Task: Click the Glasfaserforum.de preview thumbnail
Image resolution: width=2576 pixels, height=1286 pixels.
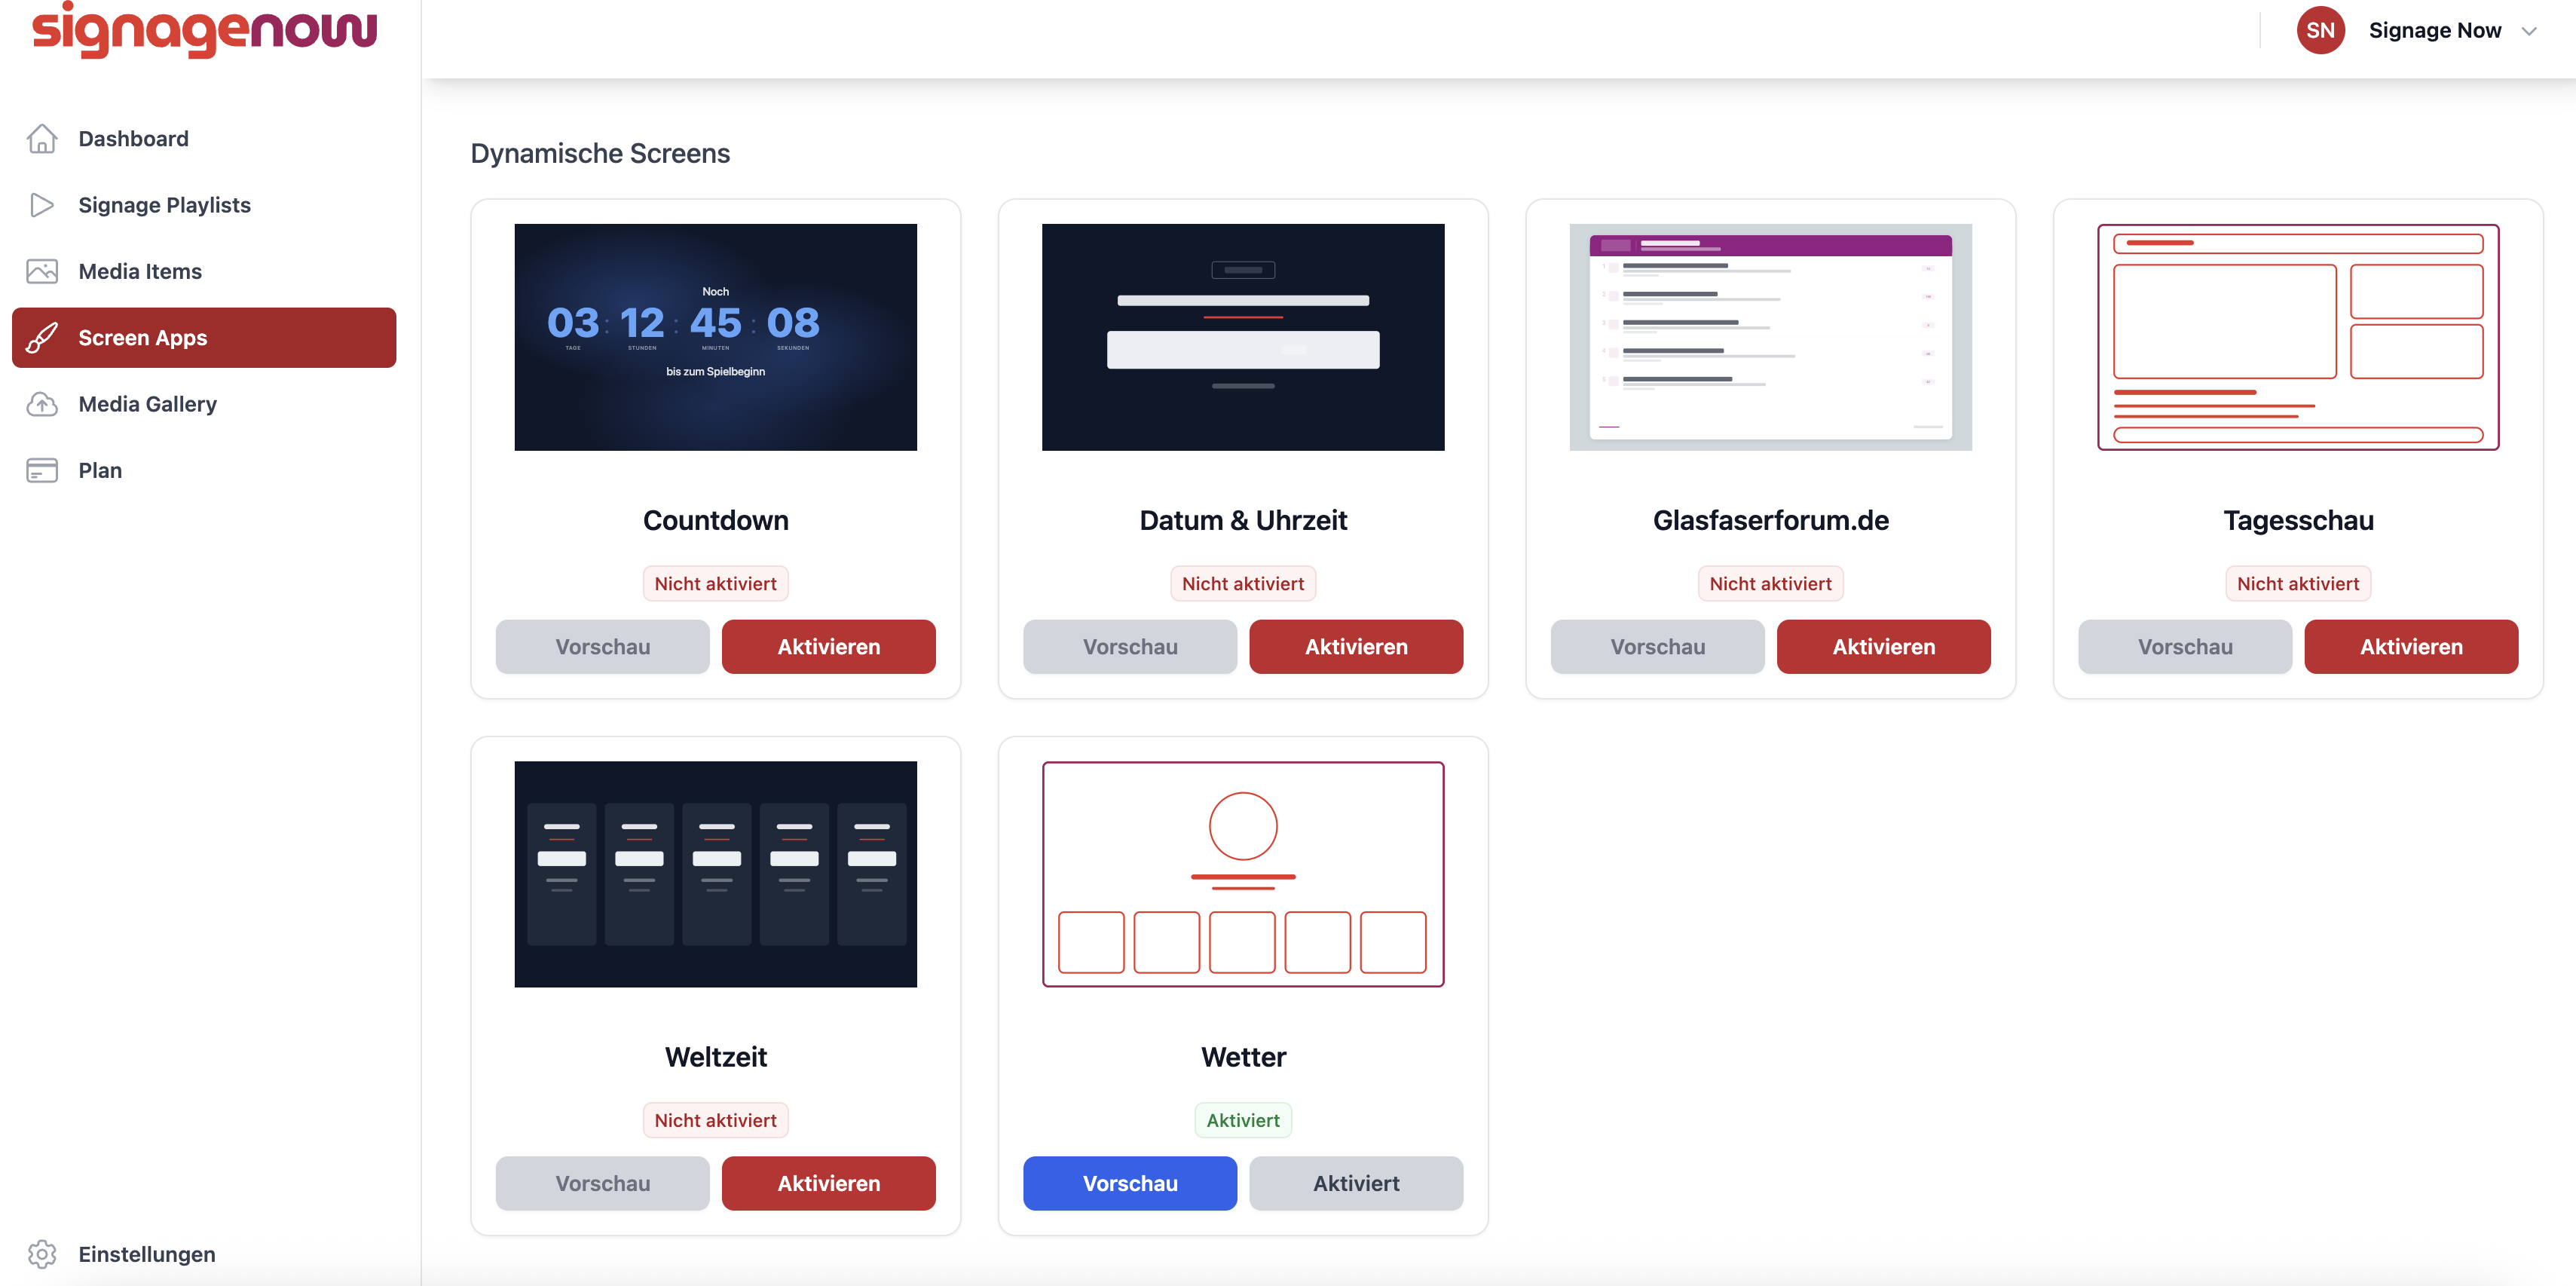Action: pos(1770,337)
